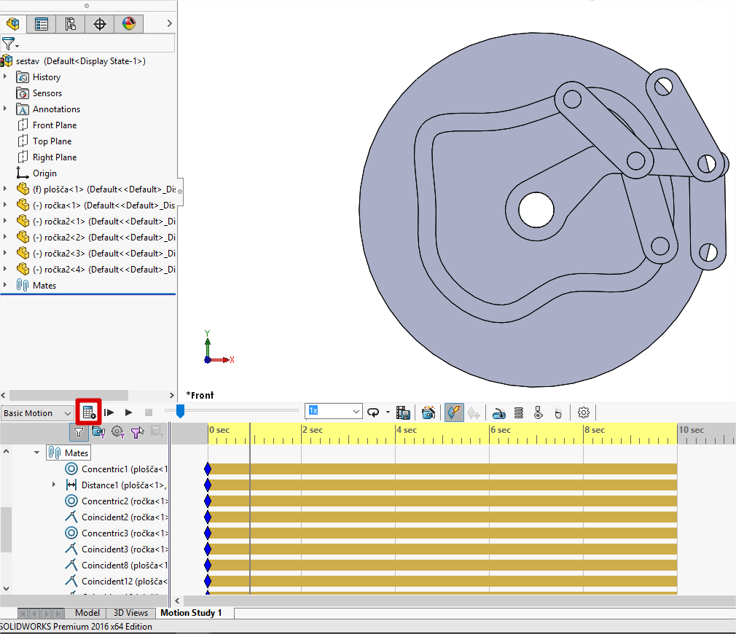736x634 pixels.
Task: Add a Motor to the study
Action: point(499,412)
